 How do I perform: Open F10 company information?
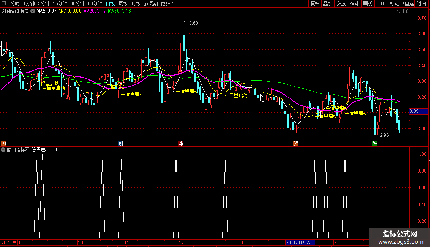(381, 3)
